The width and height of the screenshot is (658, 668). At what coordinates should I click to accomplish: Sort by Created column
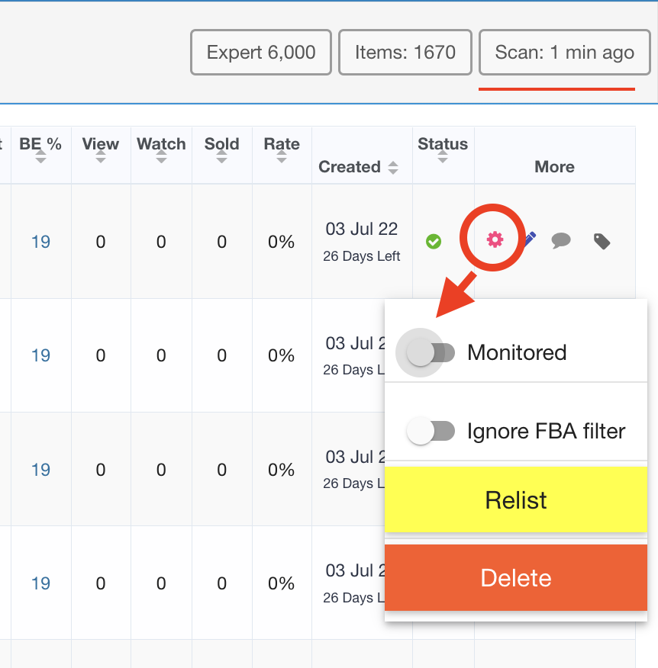pyautogui.click(x=393, y=168)
